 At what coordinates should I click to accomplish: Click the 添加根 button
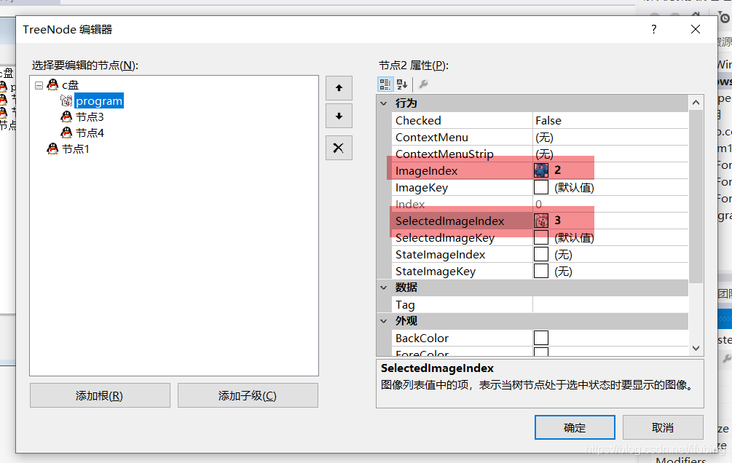pos(99,395)
